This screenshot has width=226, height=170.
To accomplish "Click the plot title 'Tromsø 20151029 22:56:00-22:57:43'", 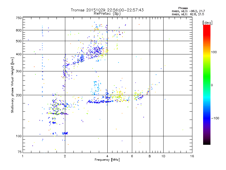I will pos(107,10).
